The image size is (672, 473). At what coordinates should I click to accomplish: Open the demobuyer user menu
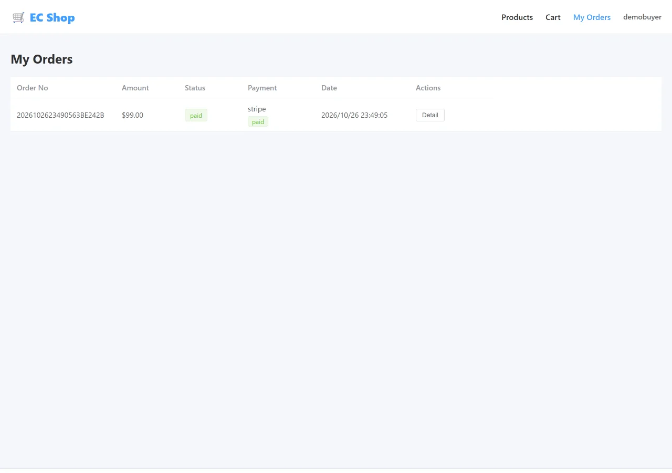coord(642,17)
